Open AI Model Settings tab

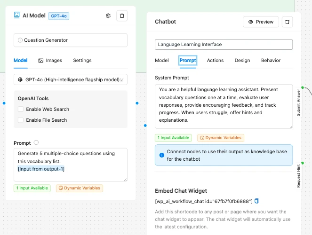click(82, 60)
